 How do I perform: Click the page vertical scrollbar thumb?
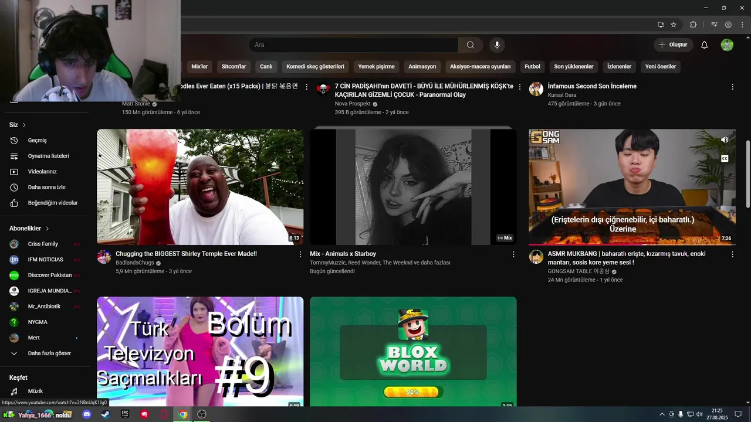[x=747, y=173]
